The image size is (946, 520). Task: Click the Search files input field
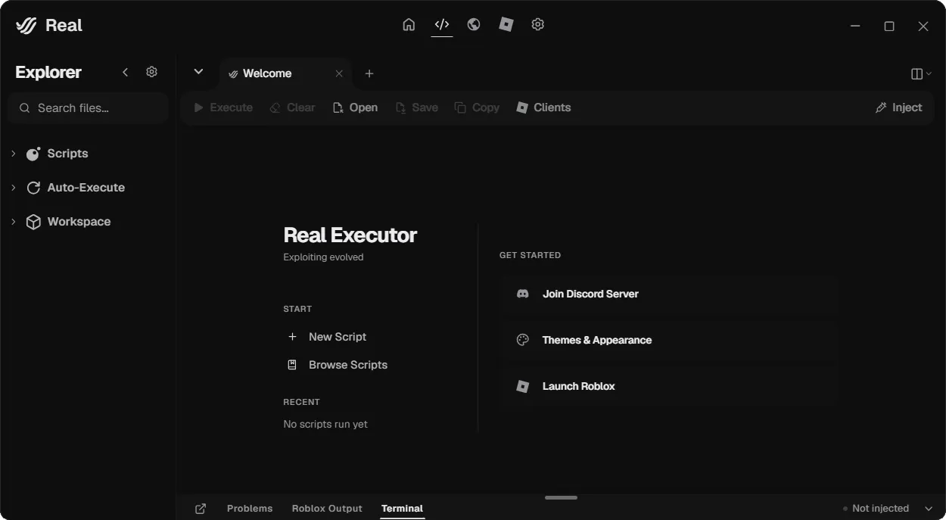(x=88, y=108)
